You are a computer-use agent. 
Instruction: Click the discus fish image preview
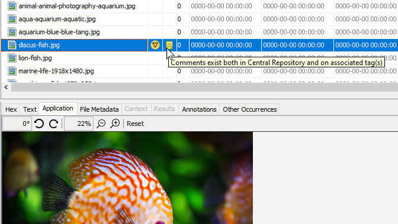[x=127, y=178]
